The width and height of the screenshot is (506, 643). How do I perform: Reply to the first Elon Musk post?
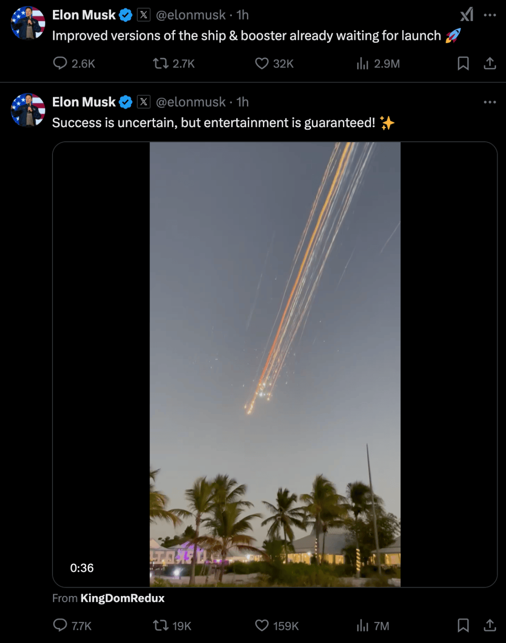[60, 63]
